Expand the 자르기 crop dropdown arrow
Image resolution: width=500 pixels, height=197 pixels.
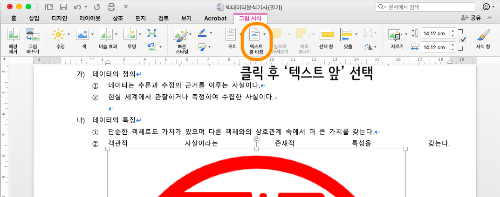tap(406, 35)
